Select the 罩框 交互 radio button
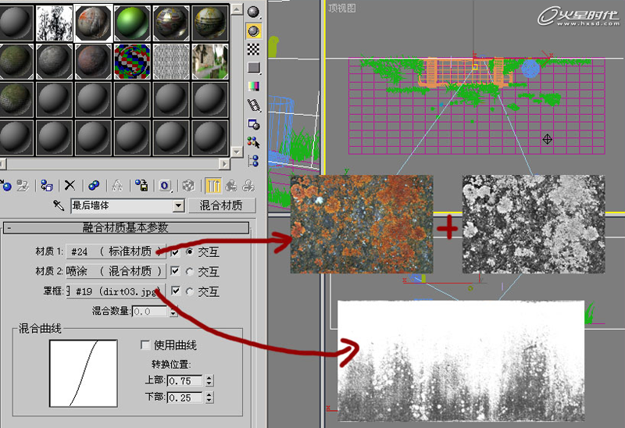This screenshot has height=428, width=625. [190, 291]
